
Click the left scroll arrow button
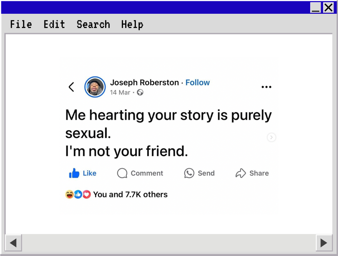pyautogui.click(x=13, y=243)
